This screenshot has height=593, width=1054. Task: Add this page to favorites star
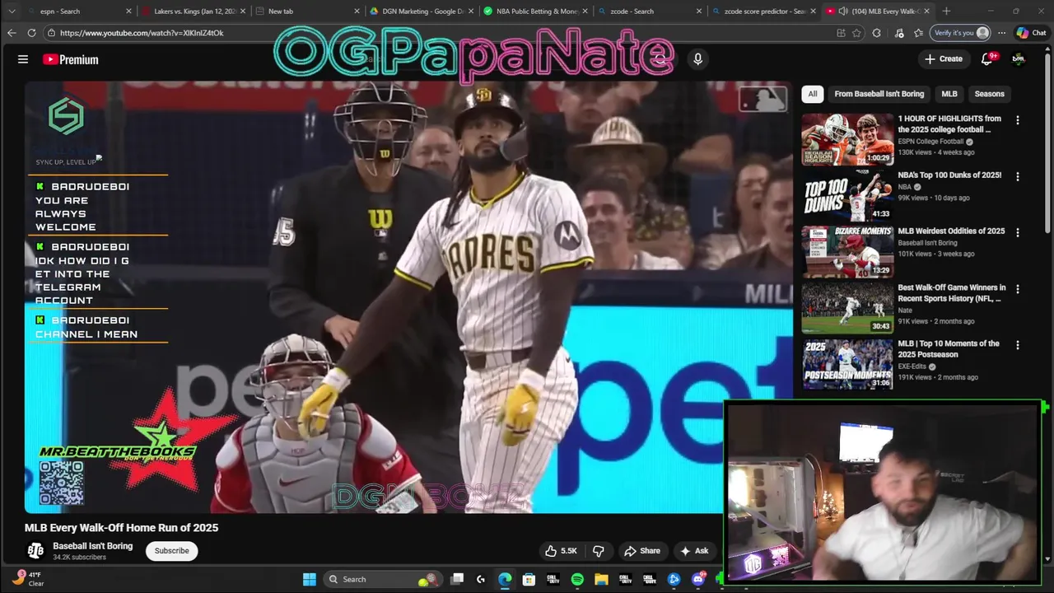[856, 33]
